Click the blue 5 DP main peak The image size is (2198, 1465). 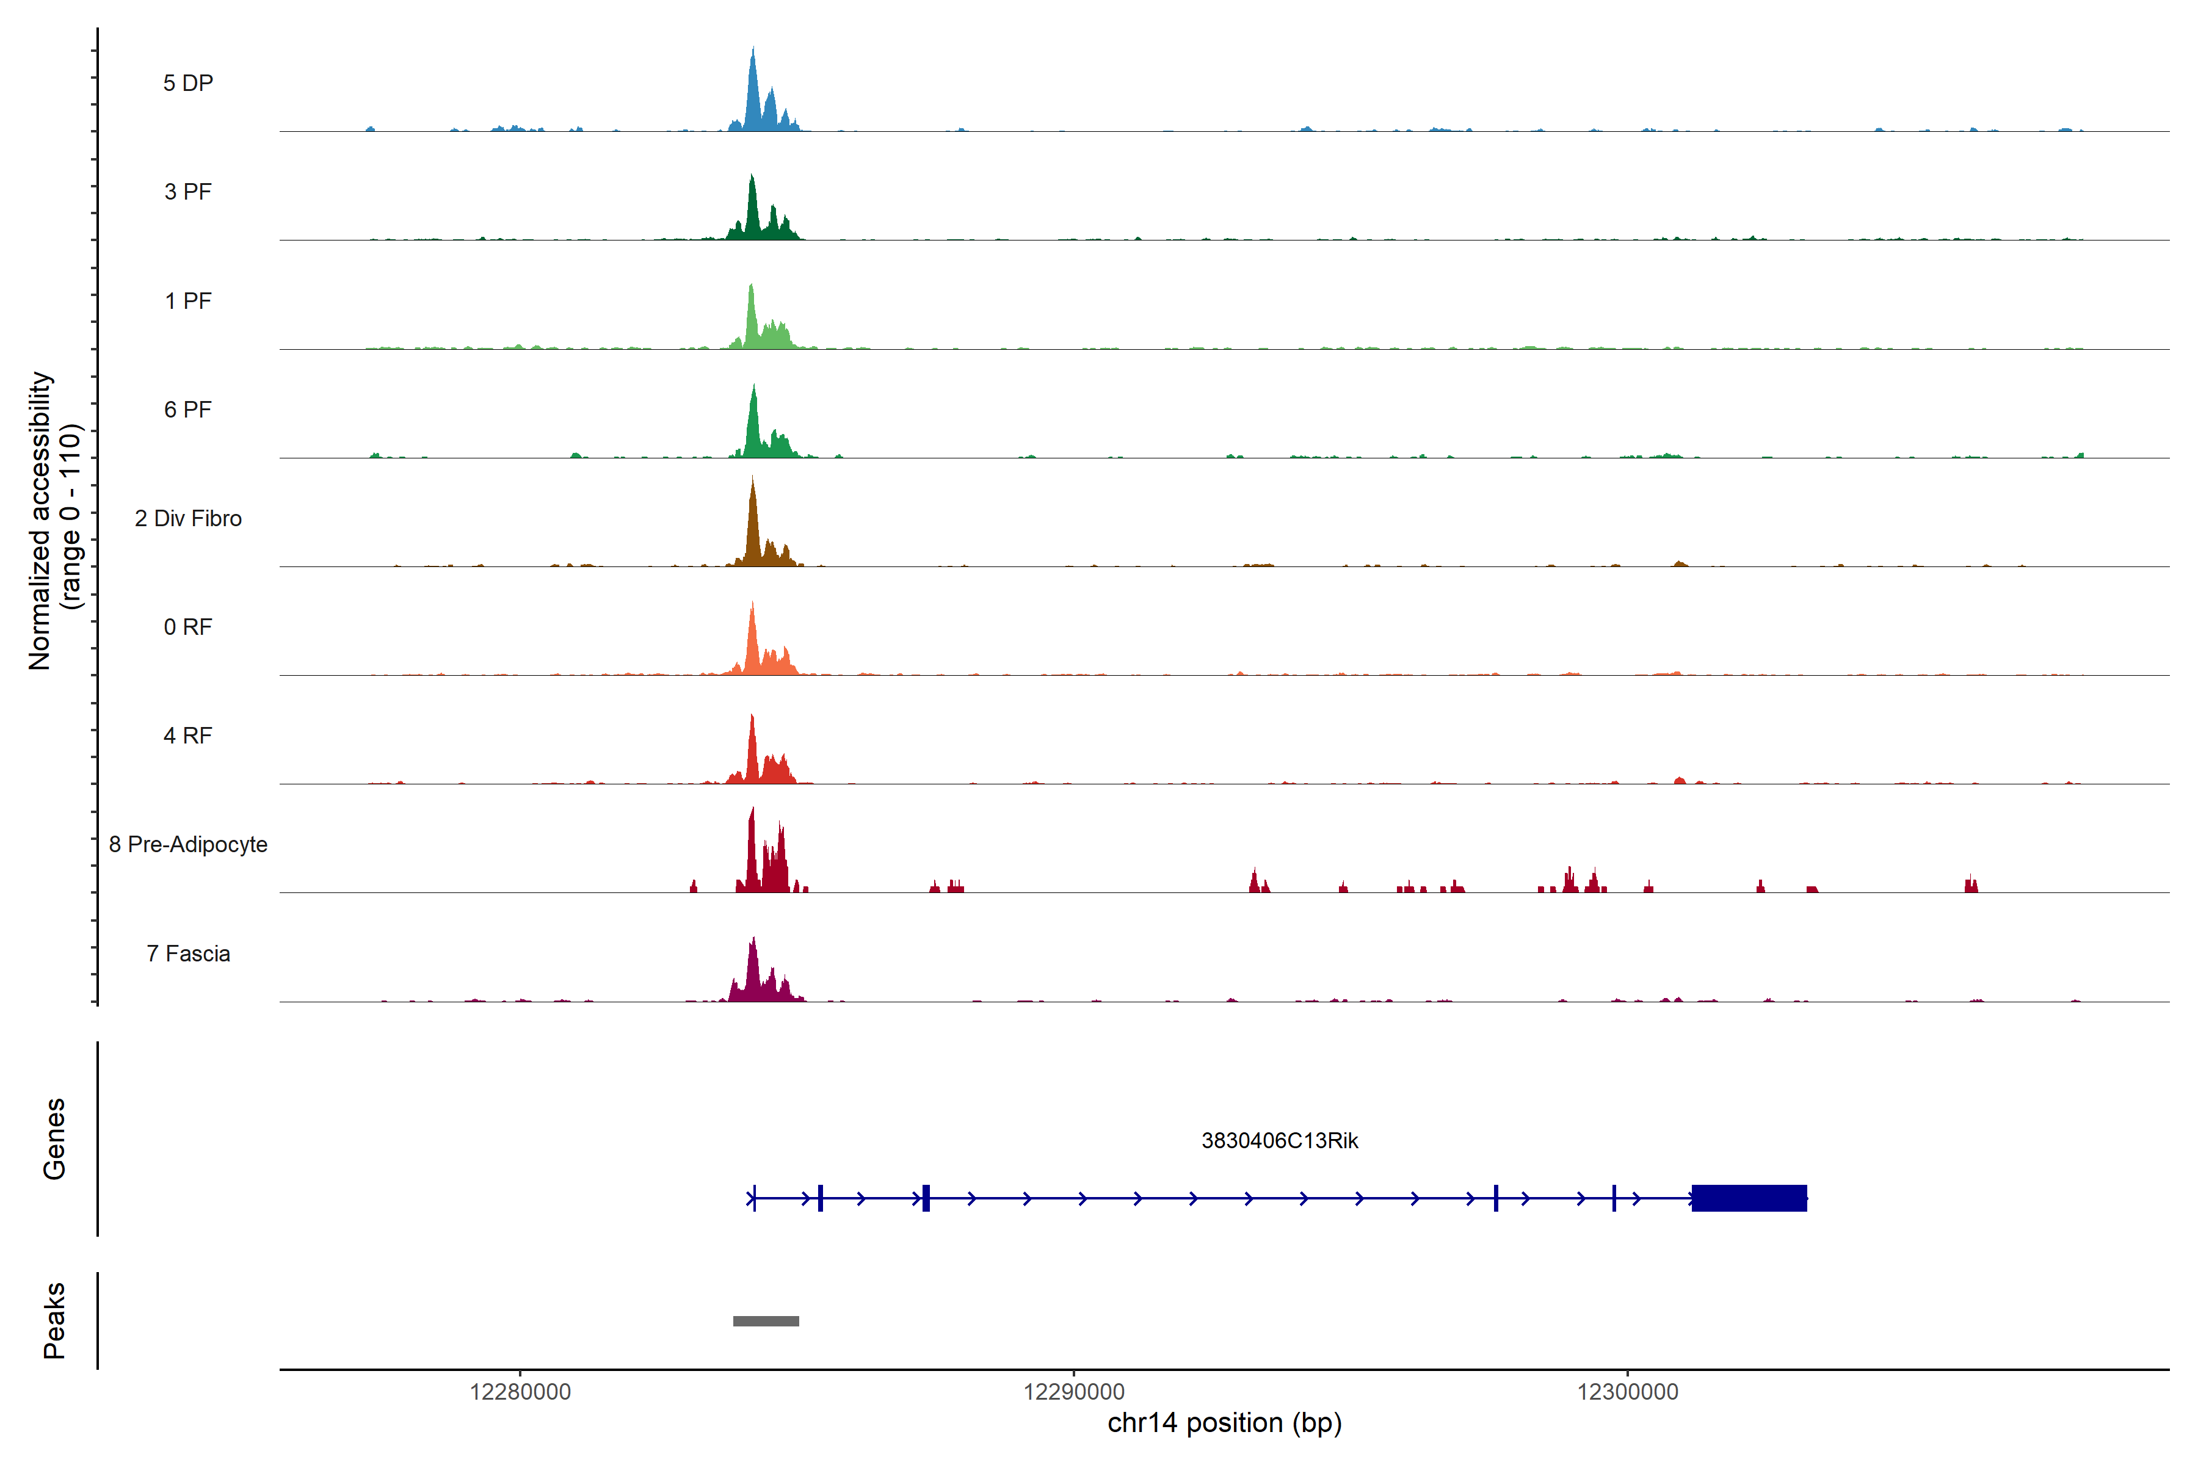click(753, 98)
